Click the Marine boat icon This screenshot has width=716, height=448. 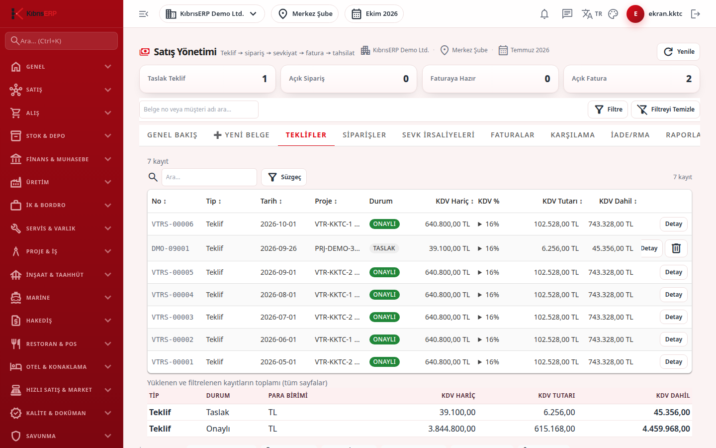point(16,298)
